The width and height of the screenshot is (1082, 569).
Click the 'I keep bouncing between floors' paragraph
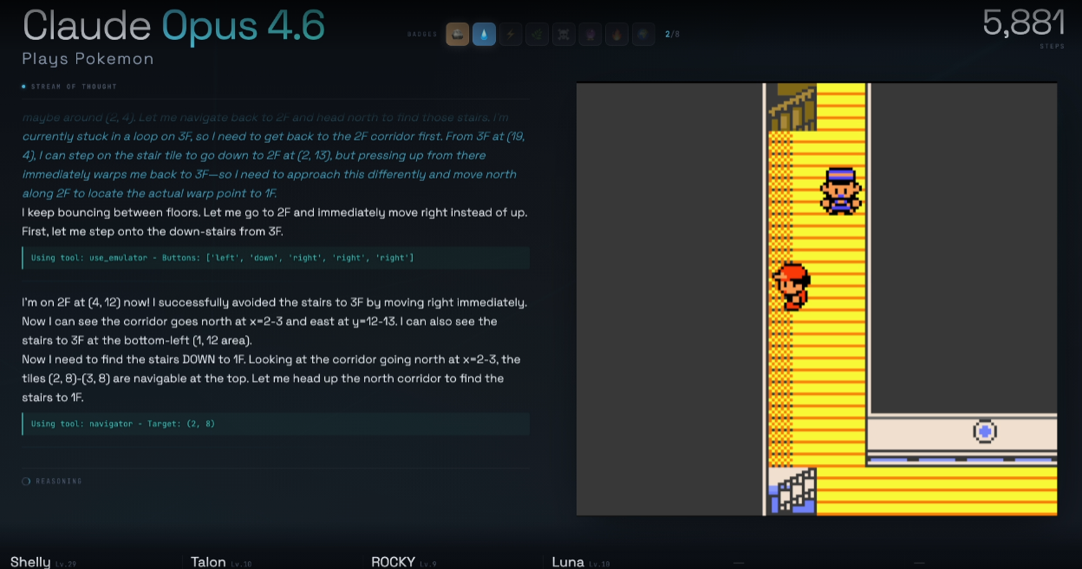(x=275, y=222)
